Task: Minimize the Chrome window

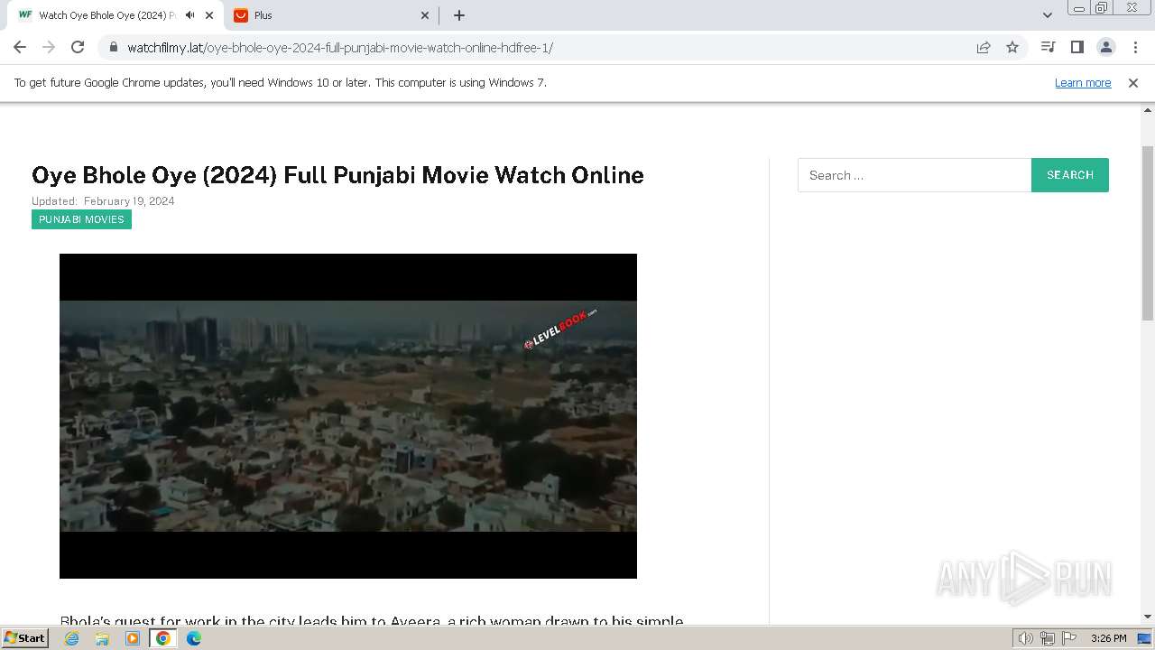Action: (1079, 8)
